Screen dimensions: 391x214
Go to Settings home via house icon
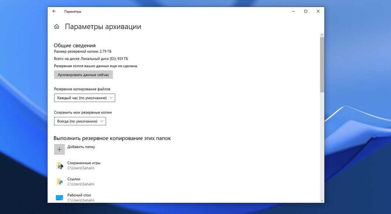pos(57,27)
